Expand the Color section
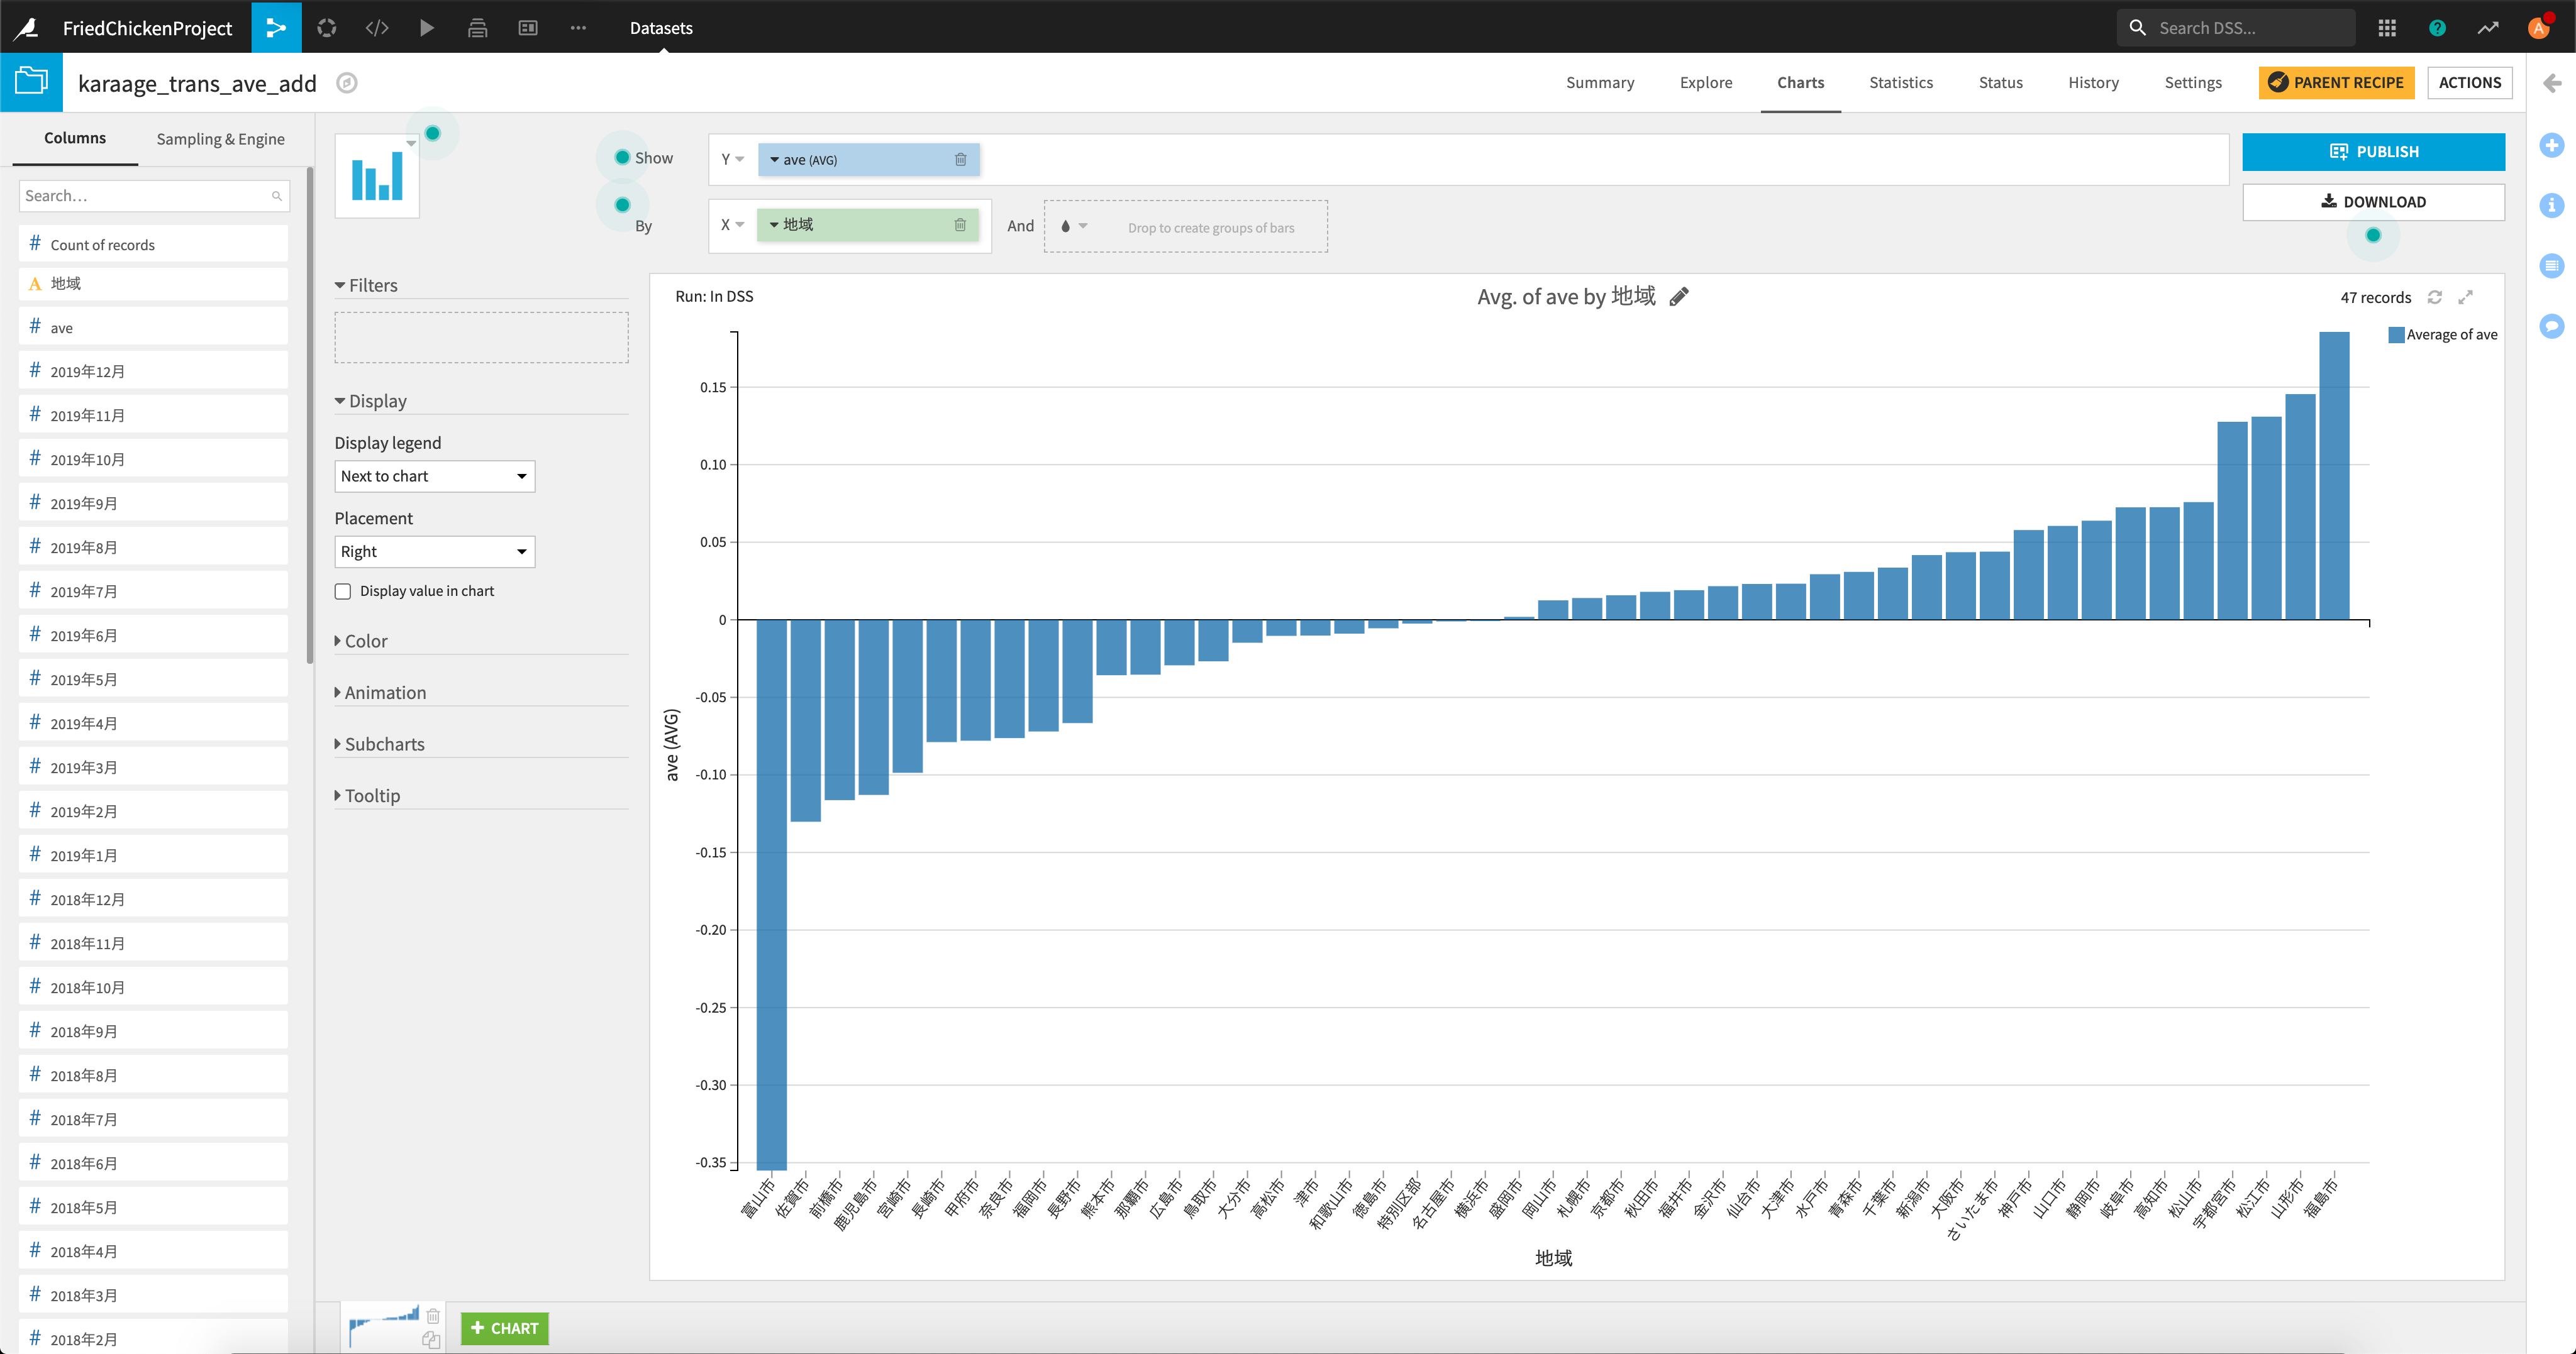 (365, 642)
